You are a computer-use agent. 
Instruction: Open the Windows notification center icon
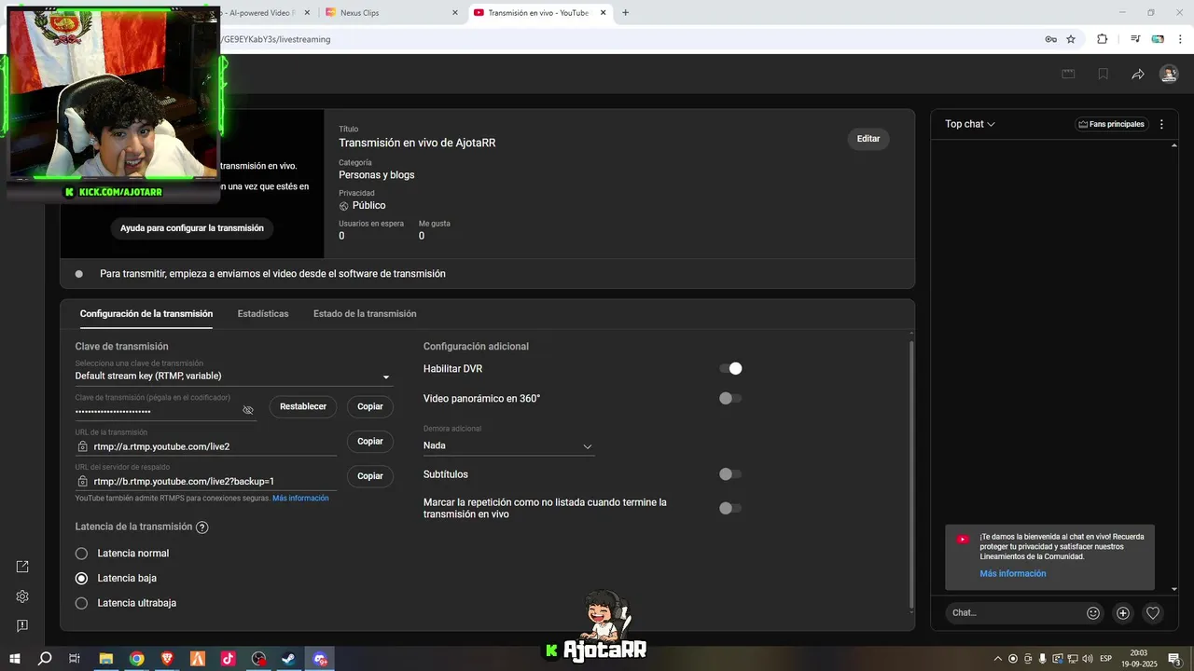(x=1174, y=659)
